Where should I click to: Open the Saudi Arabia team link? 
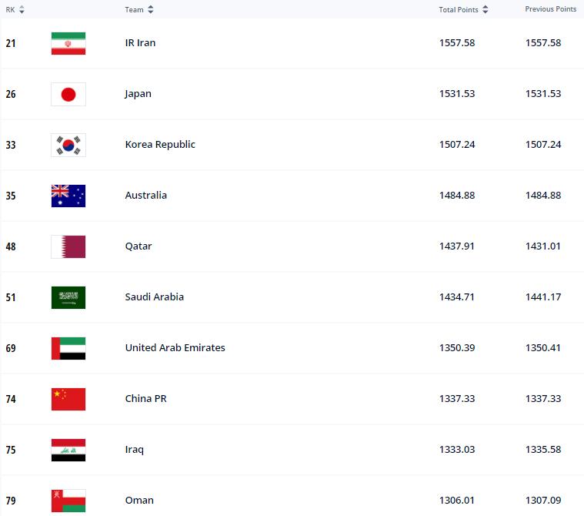155,297
